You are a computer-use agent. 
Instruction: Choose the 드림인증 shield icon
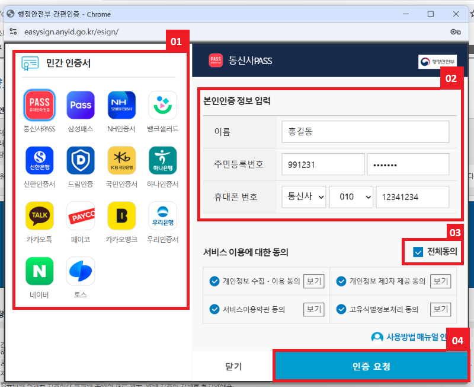(x=81, y=160)
